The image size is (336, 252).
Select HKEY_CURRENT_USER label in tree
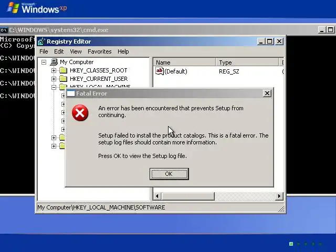click(99, 79)
